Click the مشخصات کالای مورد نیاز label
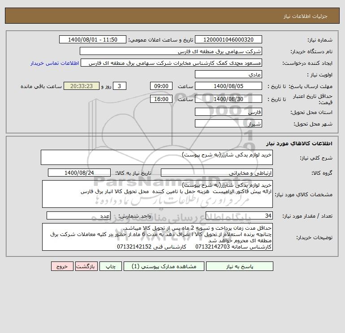 (x=304, y=195)
